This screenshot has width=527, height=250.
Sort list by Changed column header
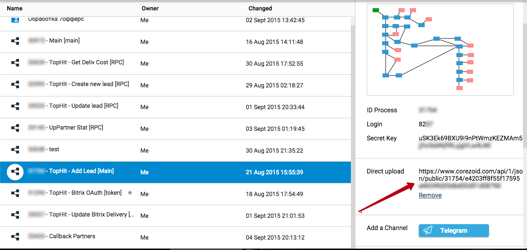point(260,8)
